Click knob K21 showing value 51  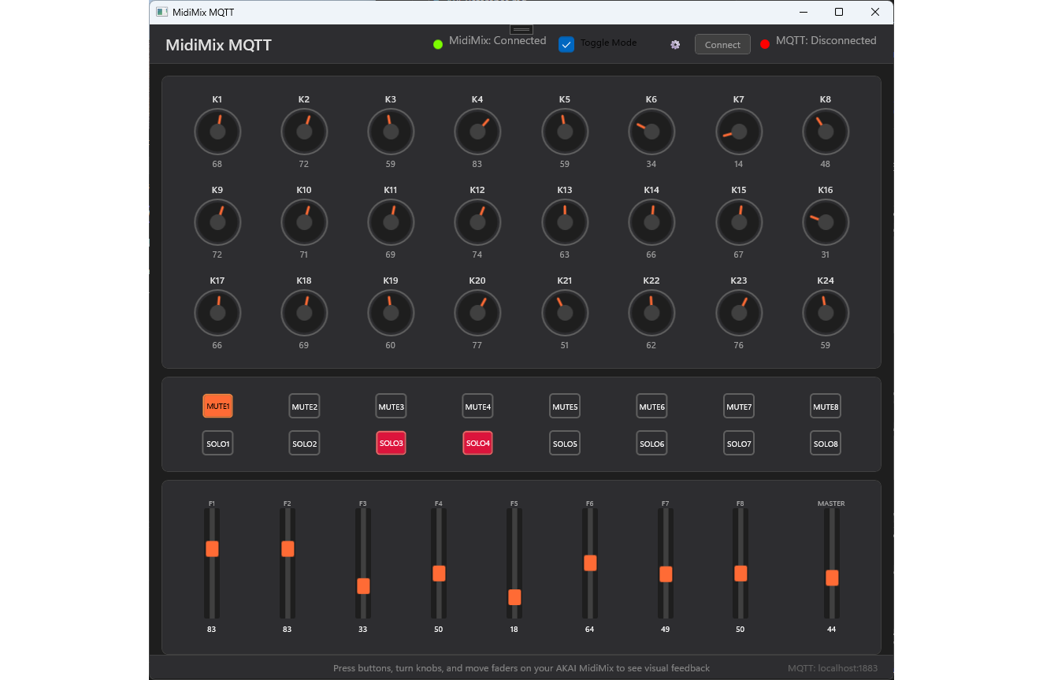click(565, 313)
